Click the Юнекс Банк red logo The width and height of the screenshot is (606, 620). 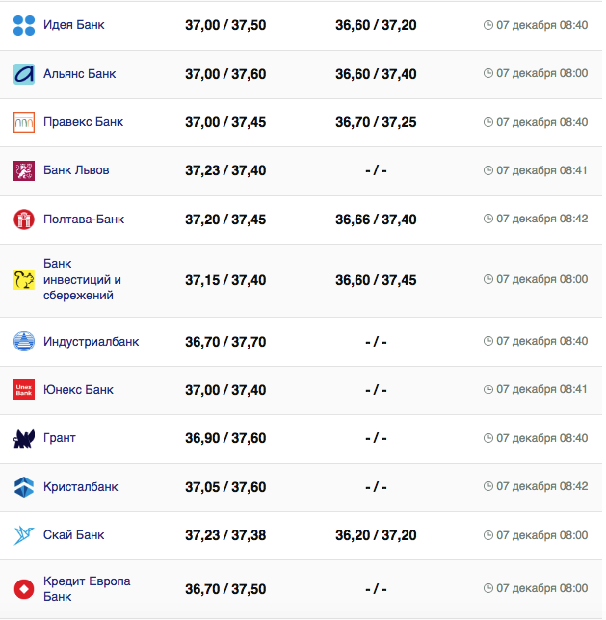click(x=24, y=390)
